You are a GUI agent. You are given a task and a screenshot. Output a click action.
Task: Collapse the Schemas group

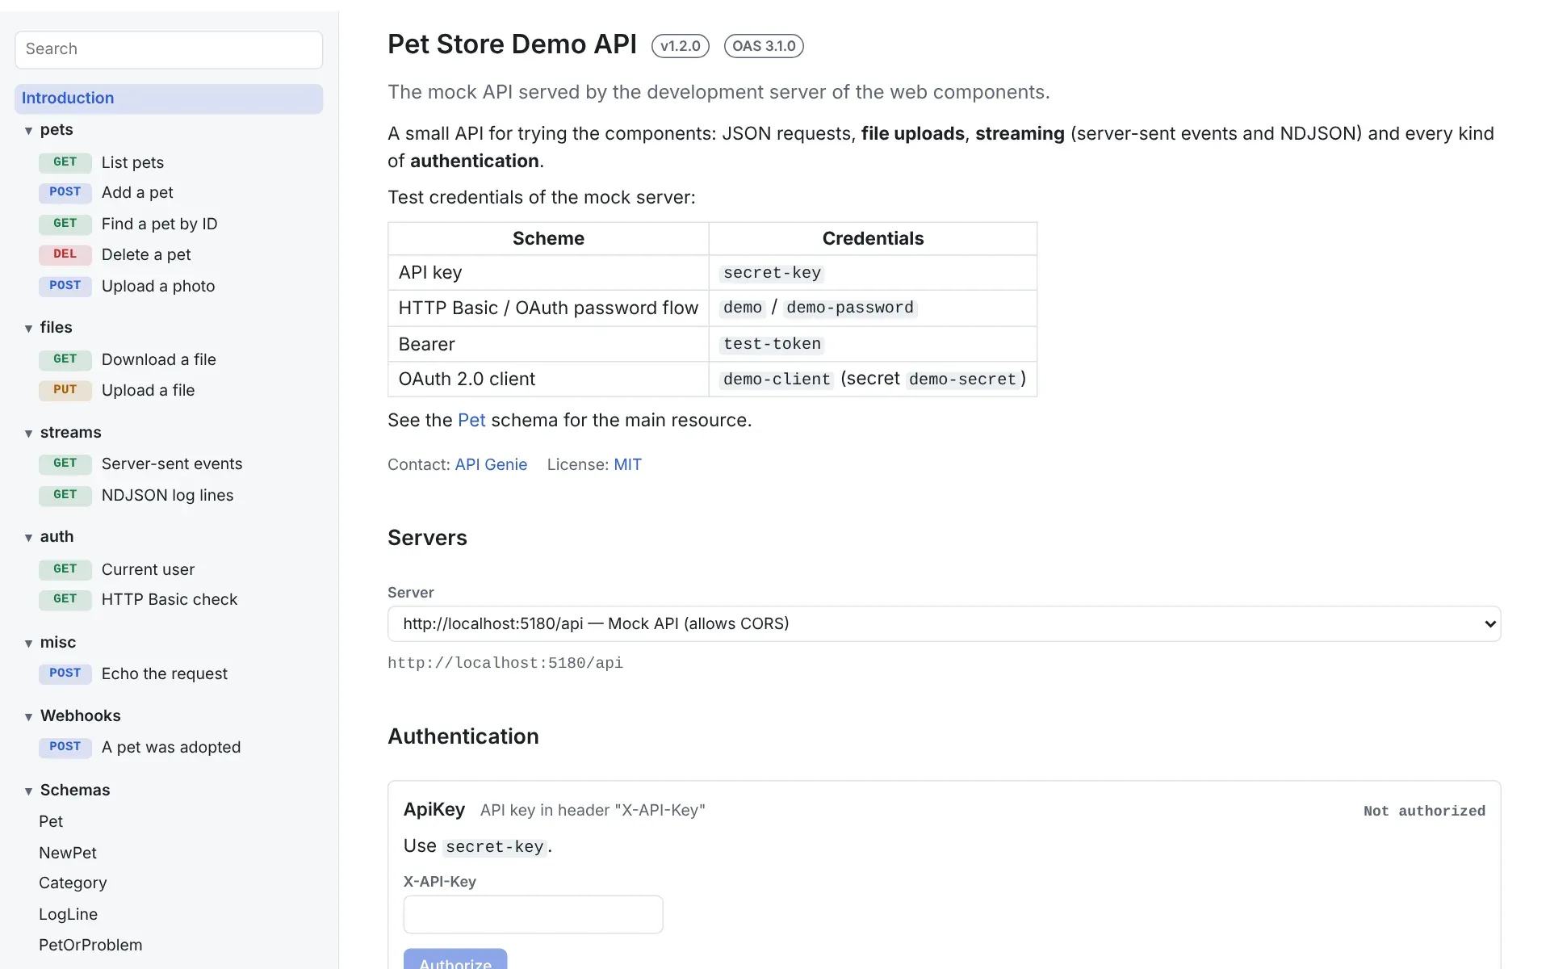67,791
